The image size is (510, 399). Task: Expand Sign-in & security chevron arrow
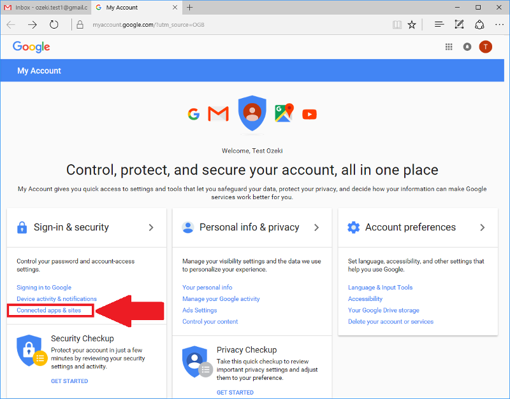[151, 227]
